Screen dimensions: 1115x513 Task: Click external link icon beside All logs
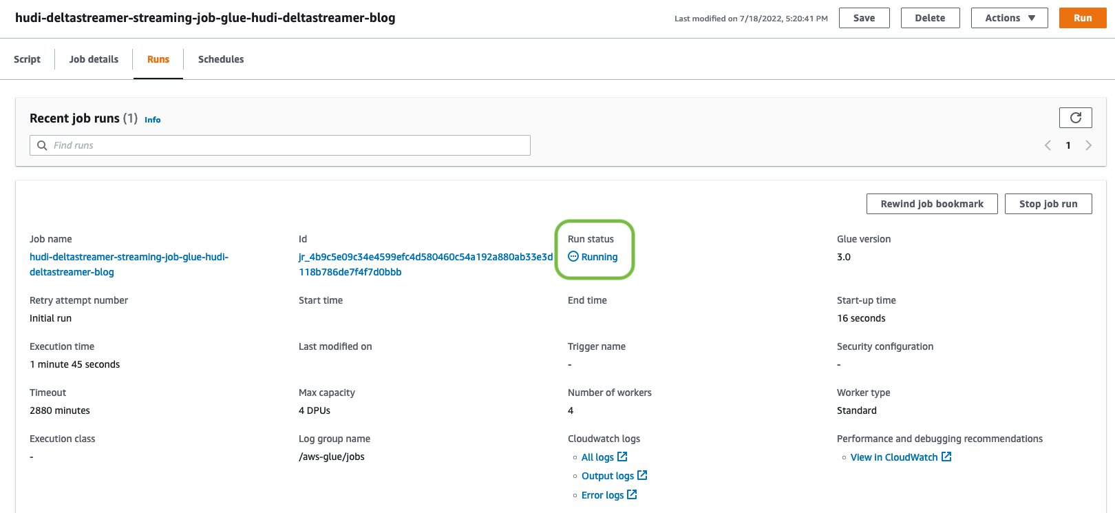622,457
